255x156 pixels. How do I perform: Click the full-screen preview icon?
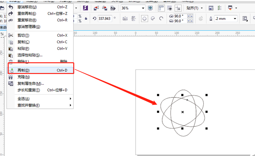coord(150,8)
